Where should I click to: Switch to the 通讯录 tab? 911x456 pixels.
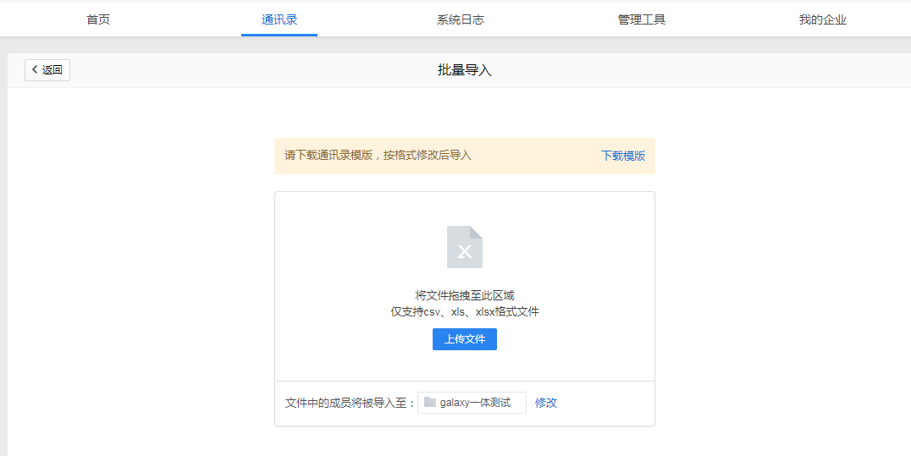279,19
